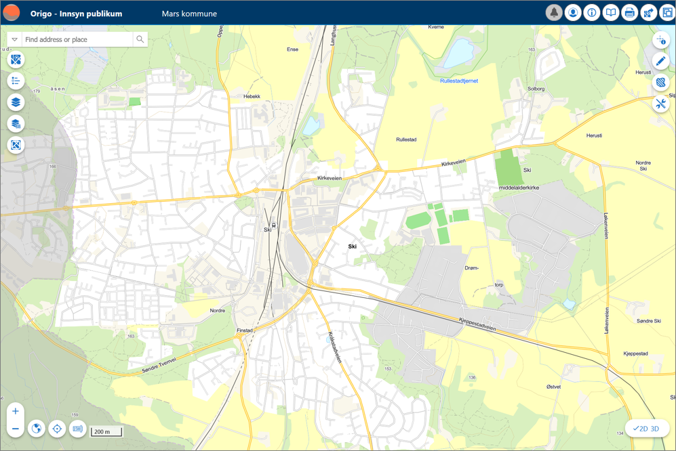Click the share map arrow icon
Image resolution: width=676 pixels, height=451 pixels.
pos(649,13)
